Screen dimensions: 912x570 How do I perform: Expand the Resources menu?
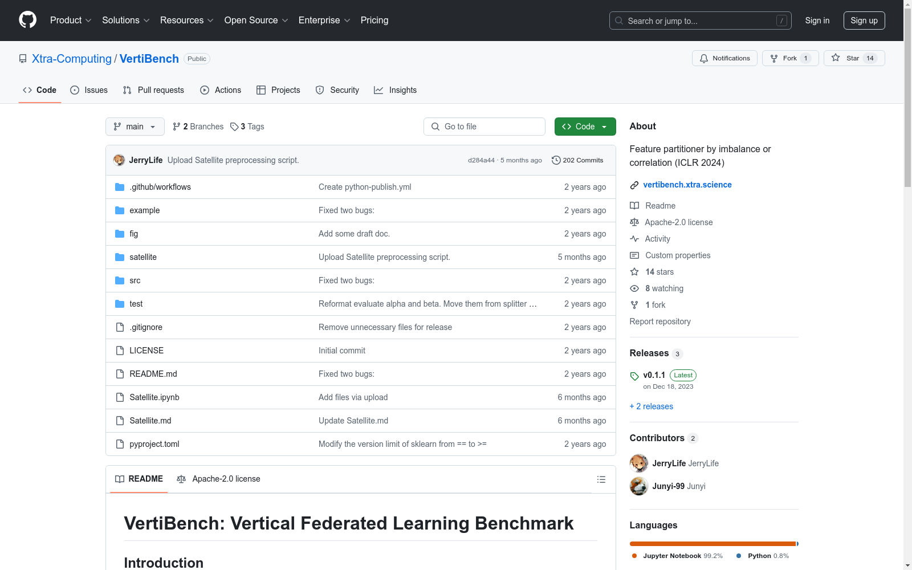(x=187, y=20)
